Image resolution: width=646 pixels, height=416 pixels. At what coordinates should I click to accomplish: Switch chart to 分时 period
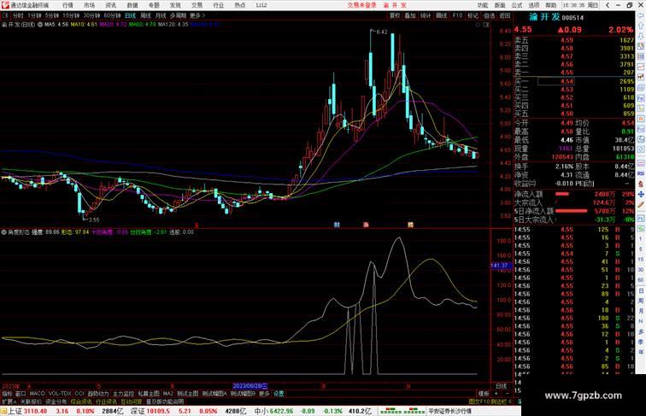[x=18, y=15]
